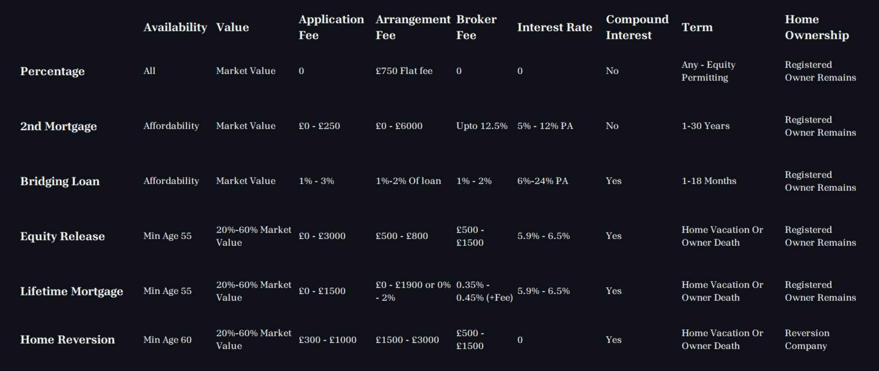The height and width of the screenshot is (371, 879).
Task: Click the £750 Flat fee cell
Action: 404,71
